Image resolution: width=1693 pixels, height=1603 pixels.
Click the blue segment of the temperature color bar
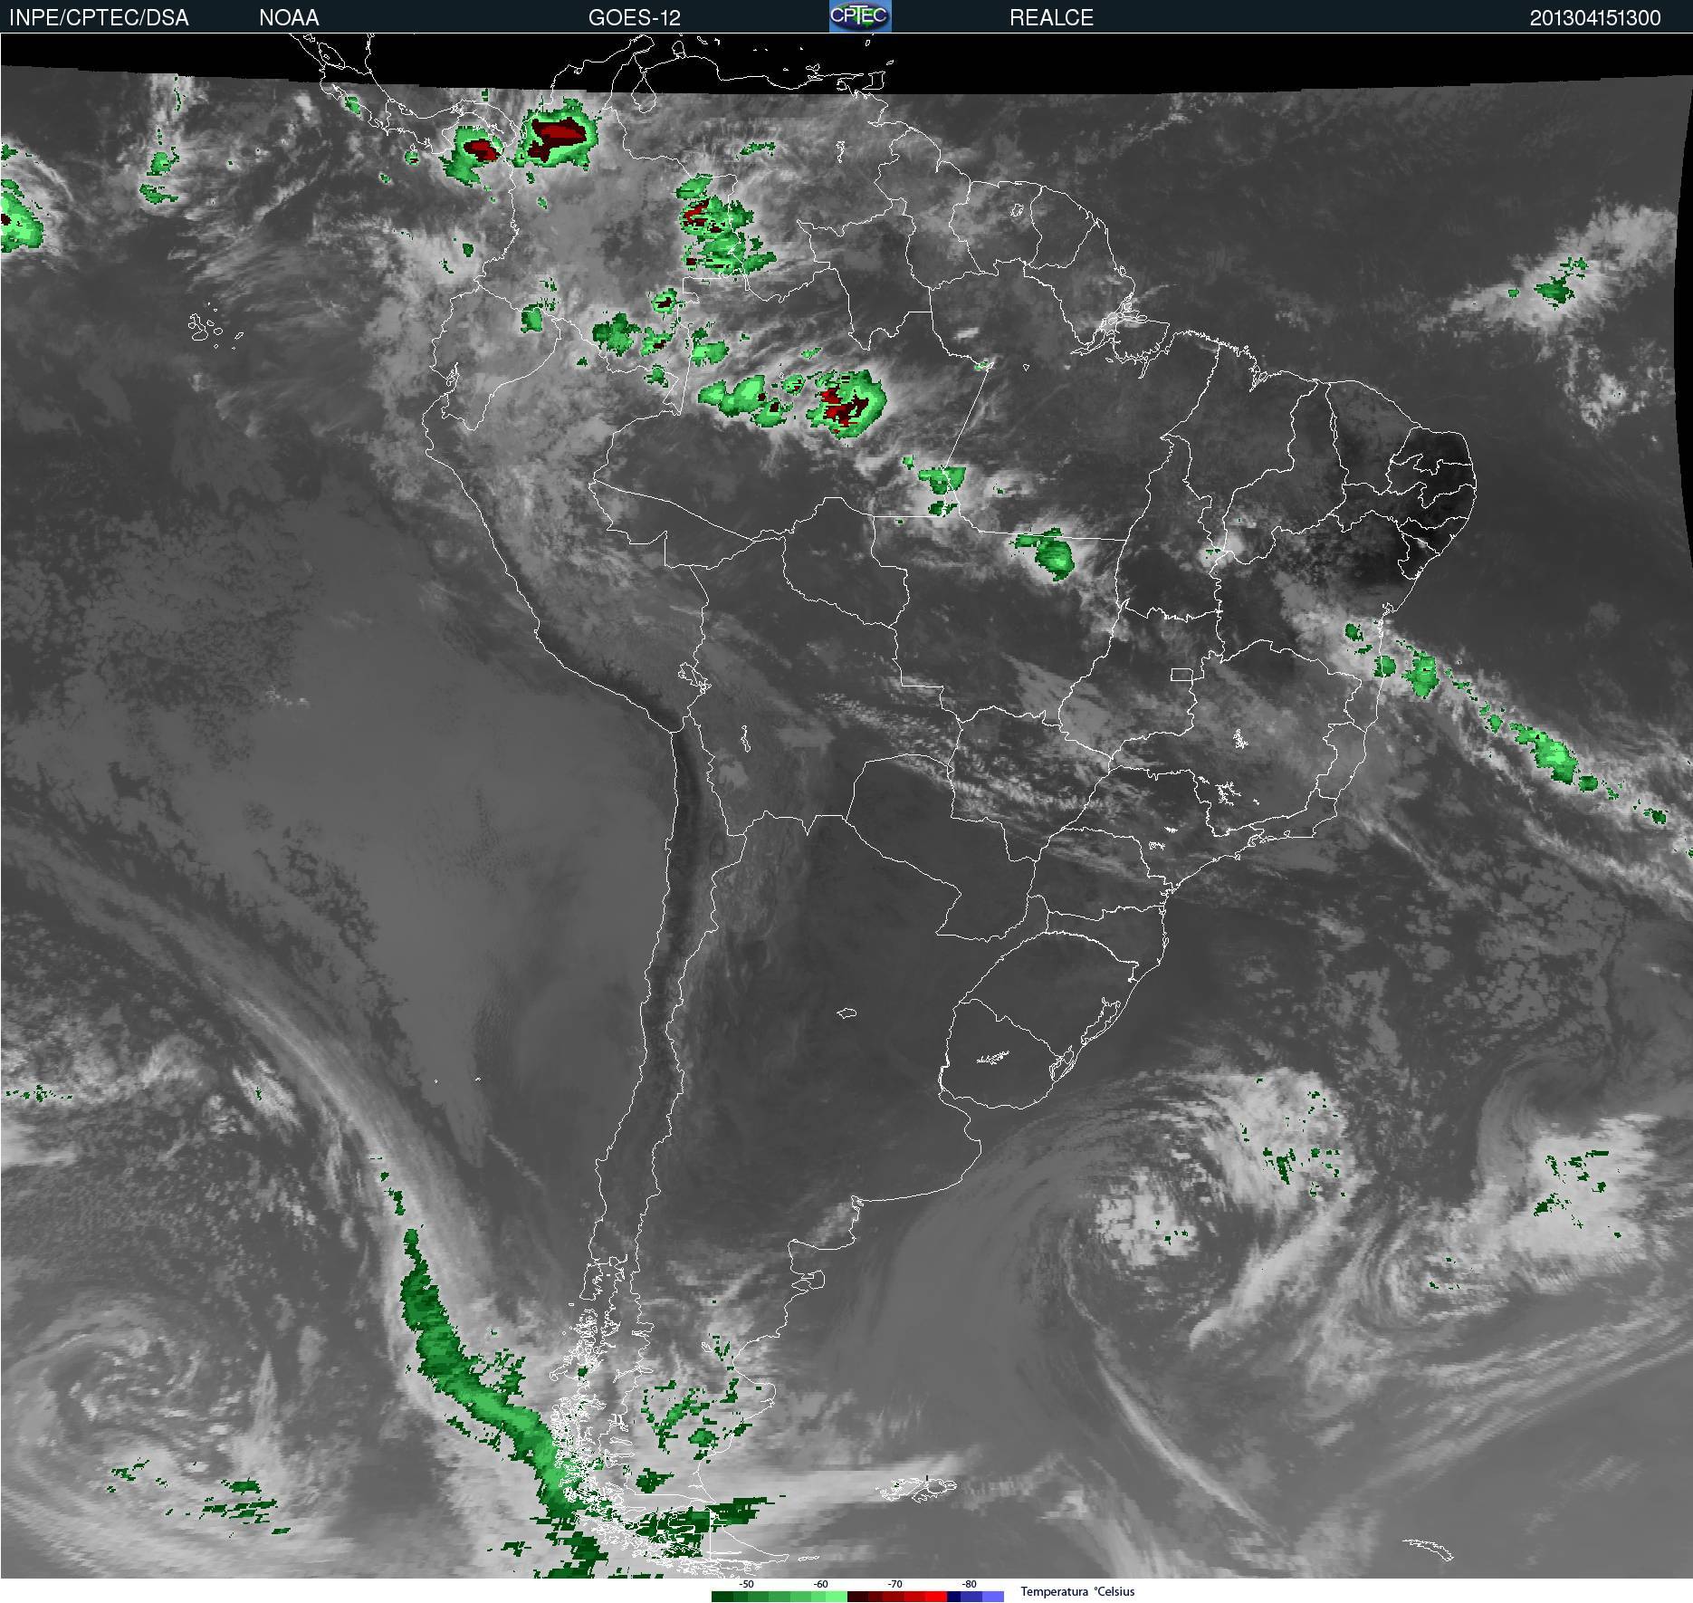(x=975, y=1597)
